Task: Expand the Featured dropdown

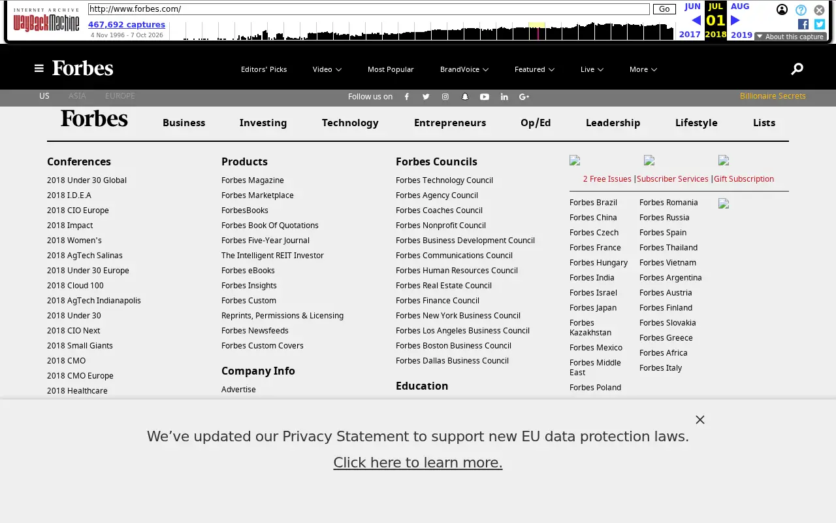Action: tap(534, 69)
